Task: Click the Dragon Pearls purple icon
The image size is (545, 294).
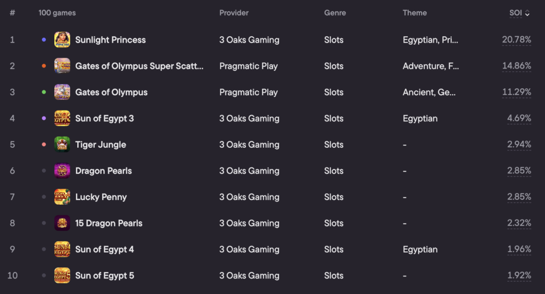Action: 62,171
